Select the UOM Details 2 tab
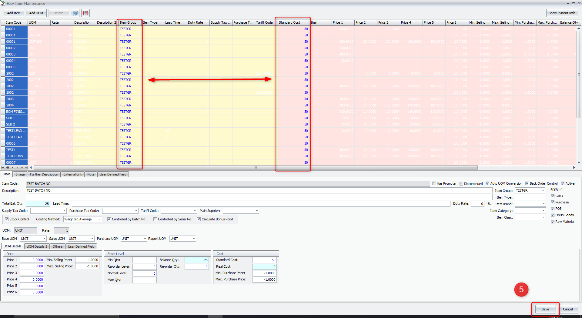The width and height of the screenshot is (582, 318). pos(37,246)
